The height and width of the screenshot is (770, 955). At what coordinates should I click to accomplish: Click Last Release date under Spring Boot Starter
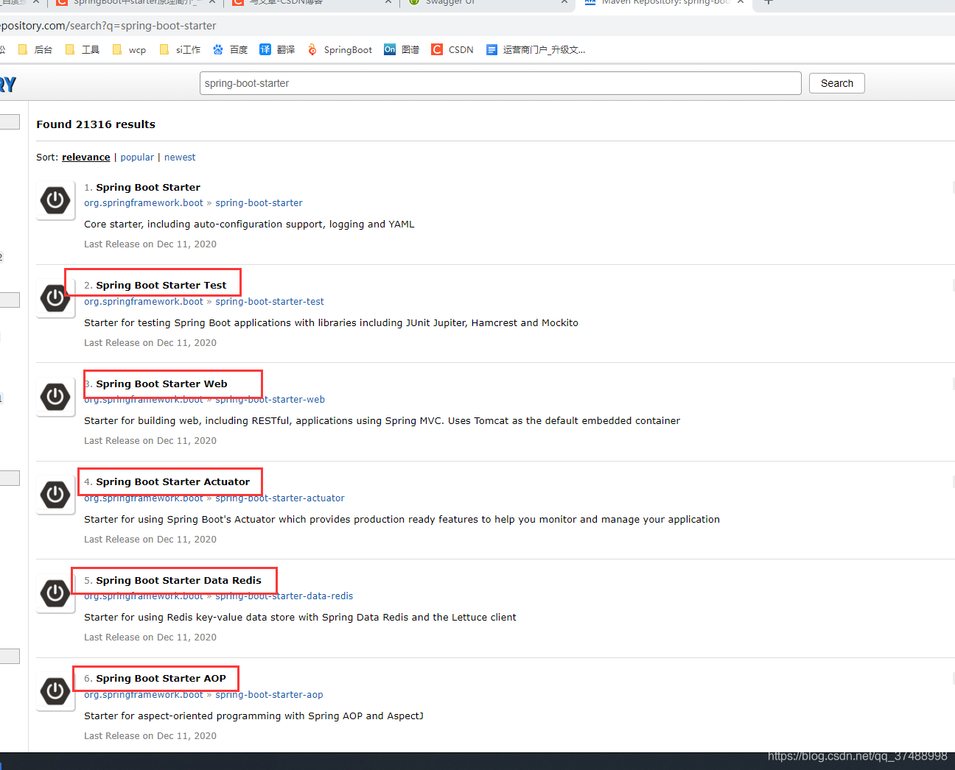coord(150,244)
